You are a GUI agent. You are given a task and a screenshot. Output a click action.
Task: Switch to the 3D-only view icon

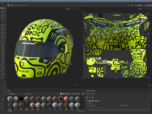coord(12,5)
